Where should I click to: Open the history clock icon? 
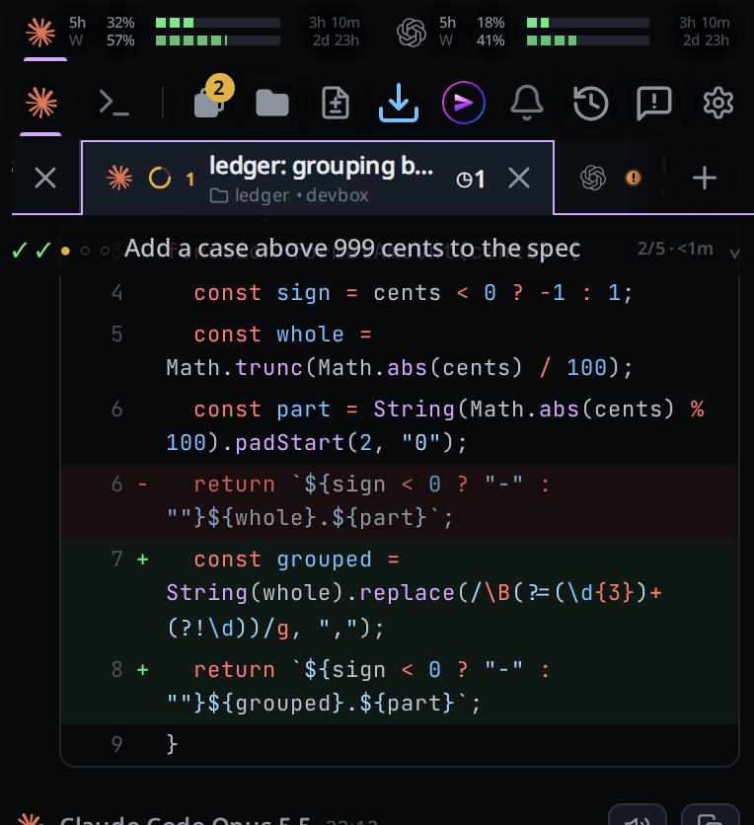590,103
